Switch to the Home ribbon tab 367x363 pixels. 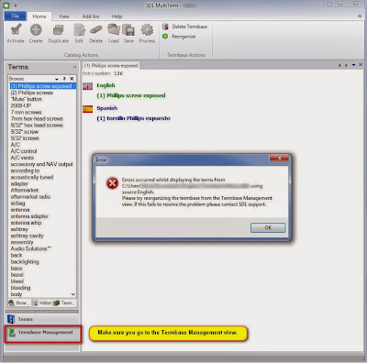tap(39, 16)
